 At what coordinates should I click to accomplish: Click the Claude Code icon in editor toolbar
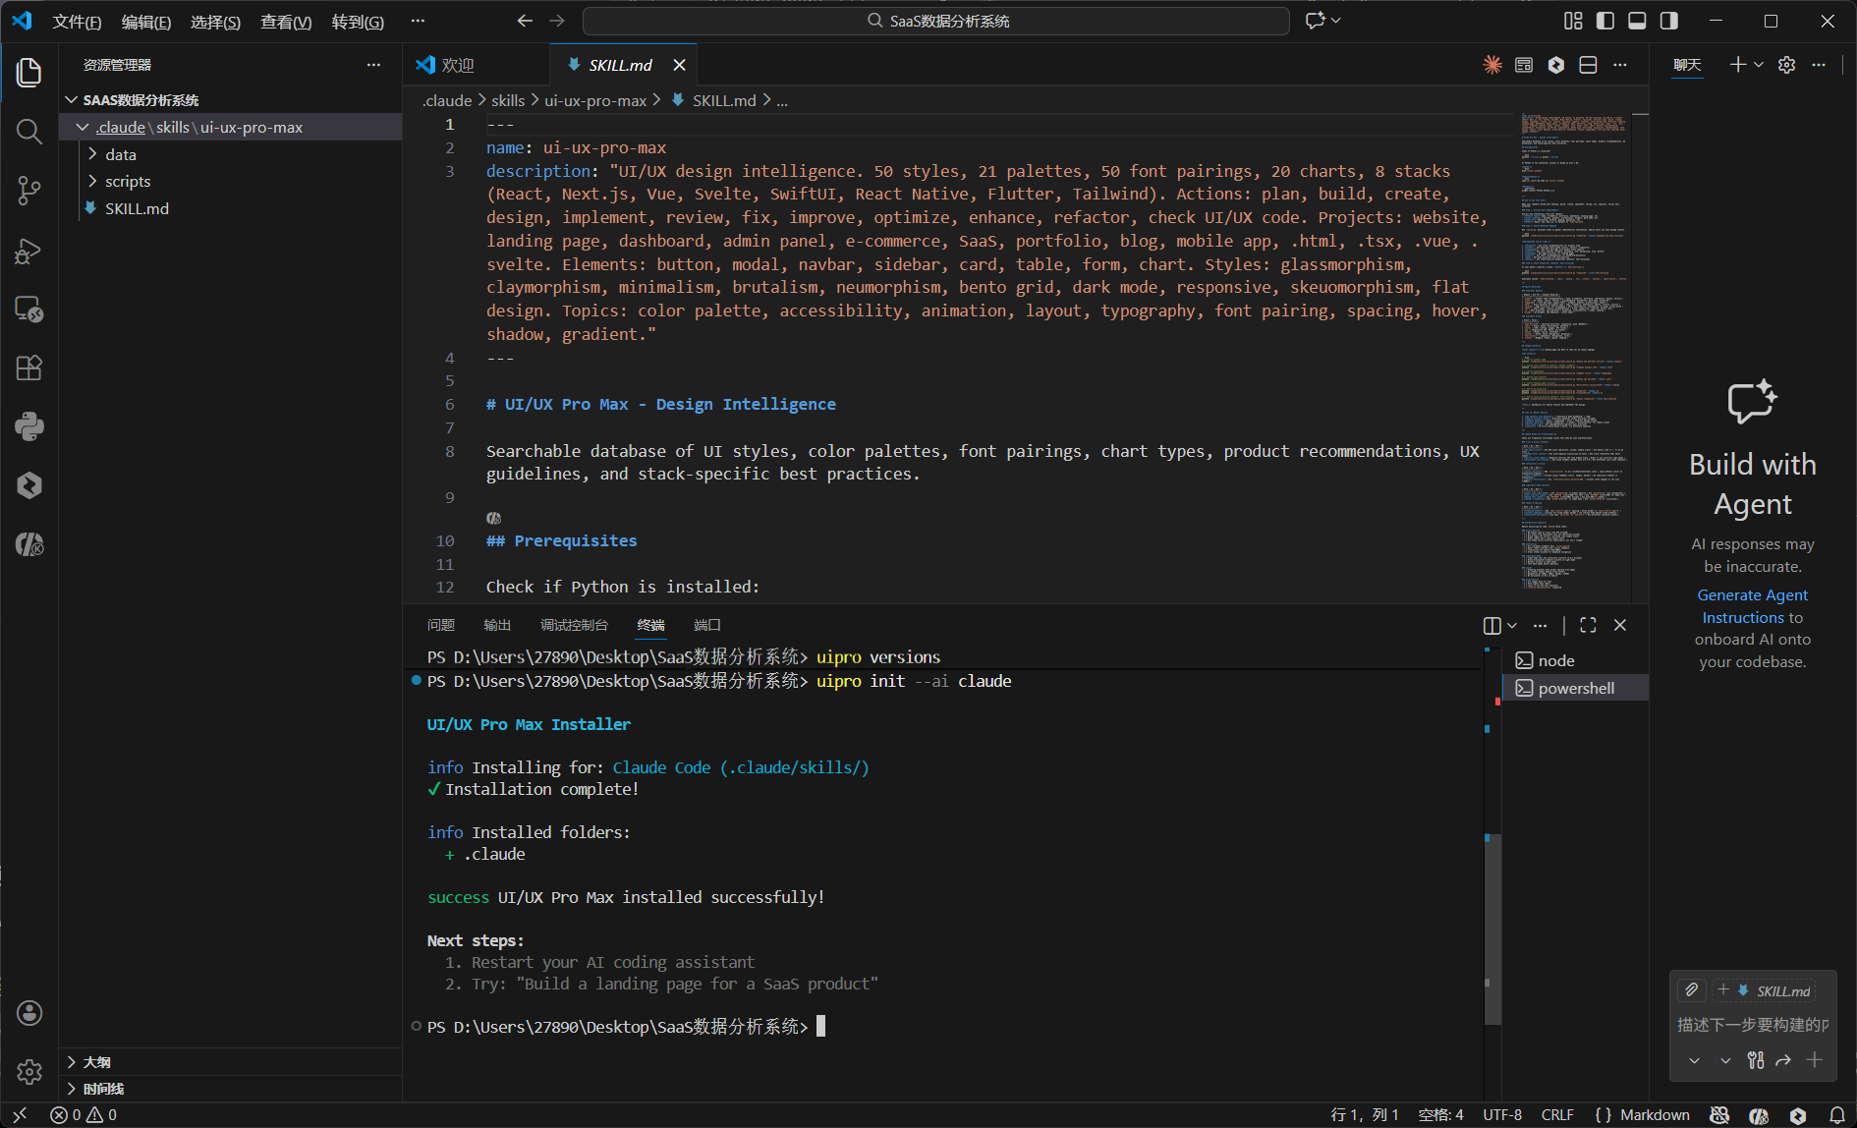pyautogui.click(x=1492, y=65)
